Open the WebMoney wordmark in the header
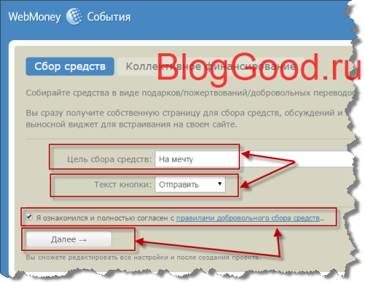The height and width of the screenshot is (283, 365). click(34, 18)
